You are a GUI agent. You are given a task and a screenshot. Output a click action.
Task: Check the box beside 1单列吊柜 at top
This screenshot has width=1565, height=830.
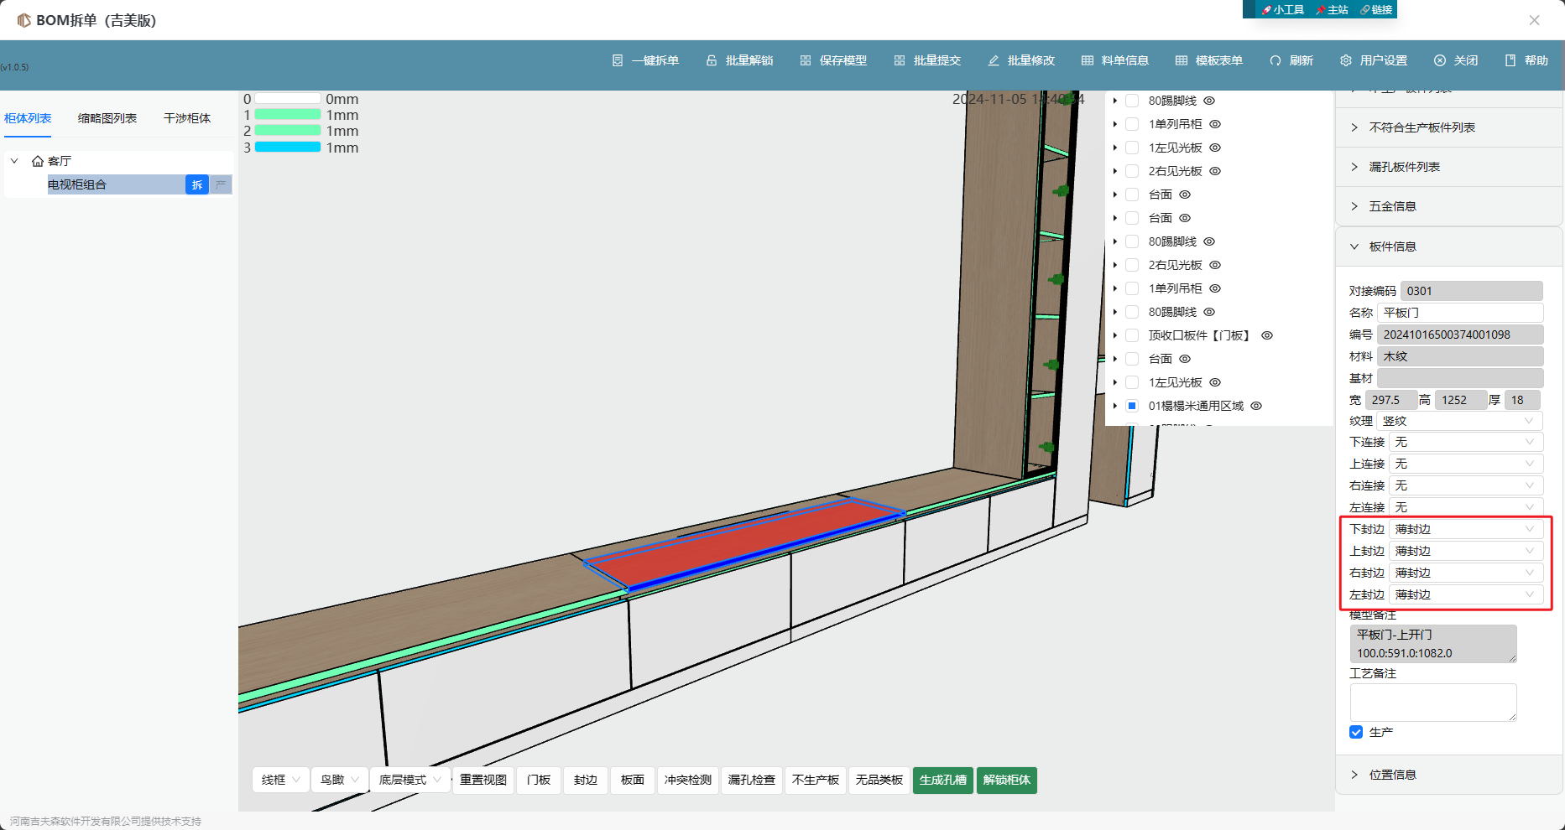coord(1132,124)
